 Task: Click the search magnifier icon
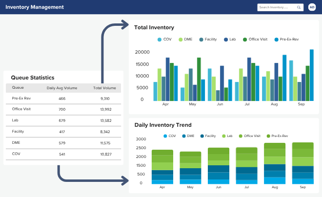coord(299,7)
